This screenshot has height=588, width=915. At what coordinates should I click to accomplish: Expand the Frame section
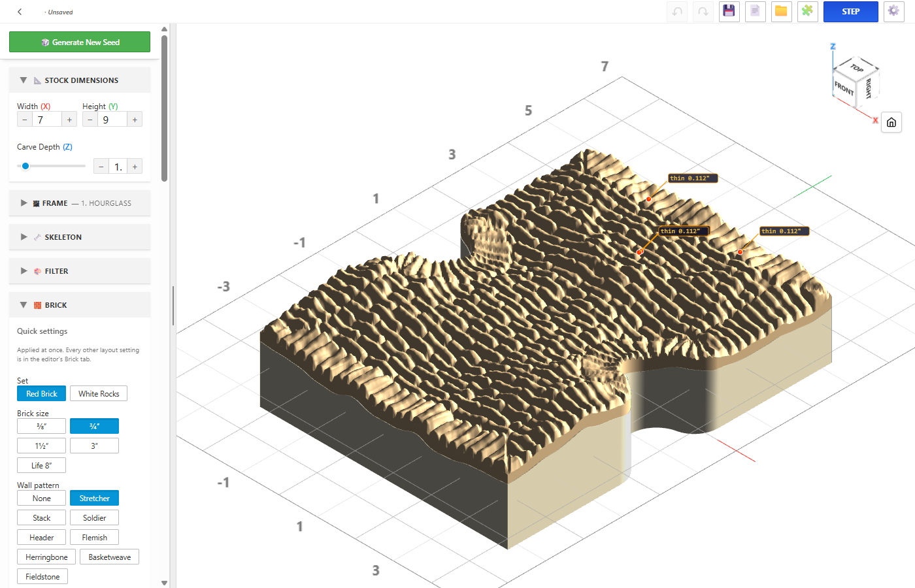(x=80, y=203)
